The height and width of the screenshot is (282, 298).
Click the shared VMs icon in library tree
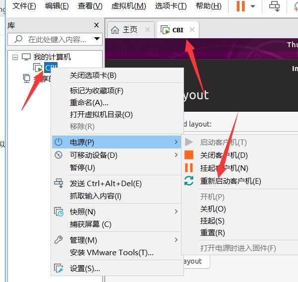26,78
